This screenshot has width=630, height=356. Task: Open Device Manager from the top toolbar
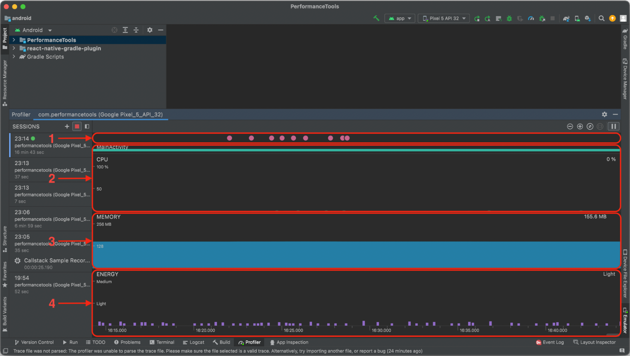click(x=577, y=18)
